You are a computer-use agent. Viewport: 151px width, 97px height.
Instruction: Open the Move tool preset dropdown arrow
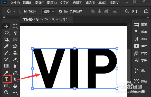click(14, 11)
